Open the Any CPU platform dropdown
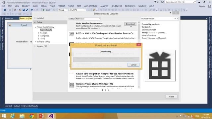 (x=77, y=10)
